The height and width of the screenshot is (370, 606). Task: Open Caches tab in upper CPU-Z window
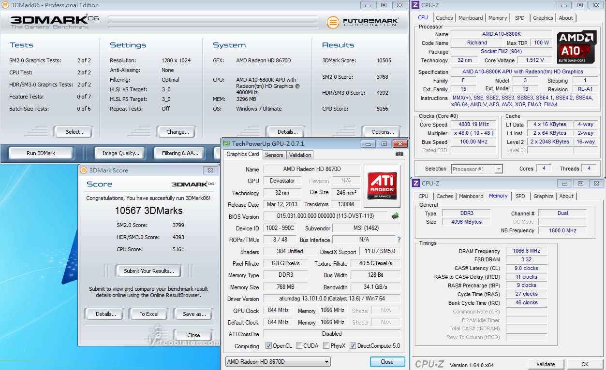pyautogui.click(x=444, y=18)
